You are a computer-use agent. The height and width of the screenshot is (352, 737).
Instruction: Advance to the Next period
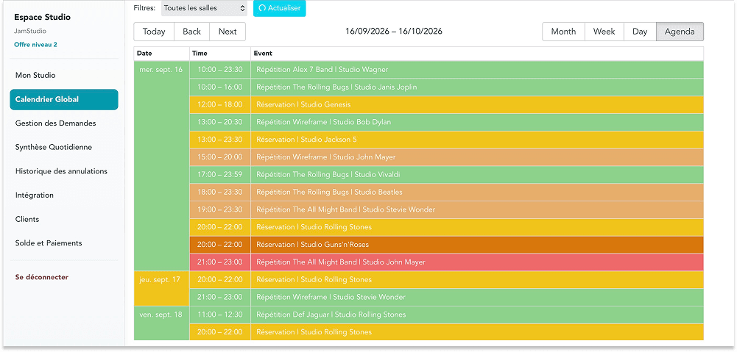click(x=228, y=32)
